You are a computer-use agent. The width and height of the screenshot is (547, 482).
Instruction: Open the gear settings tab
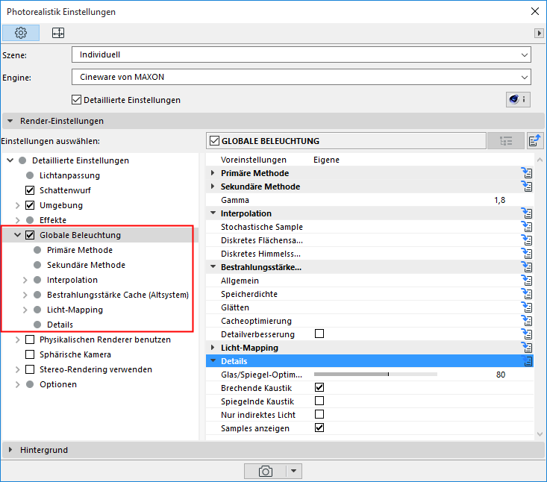[x=21, y=33]
